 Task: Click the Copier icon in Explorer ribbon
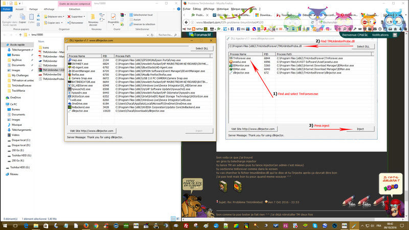[22, 17]
